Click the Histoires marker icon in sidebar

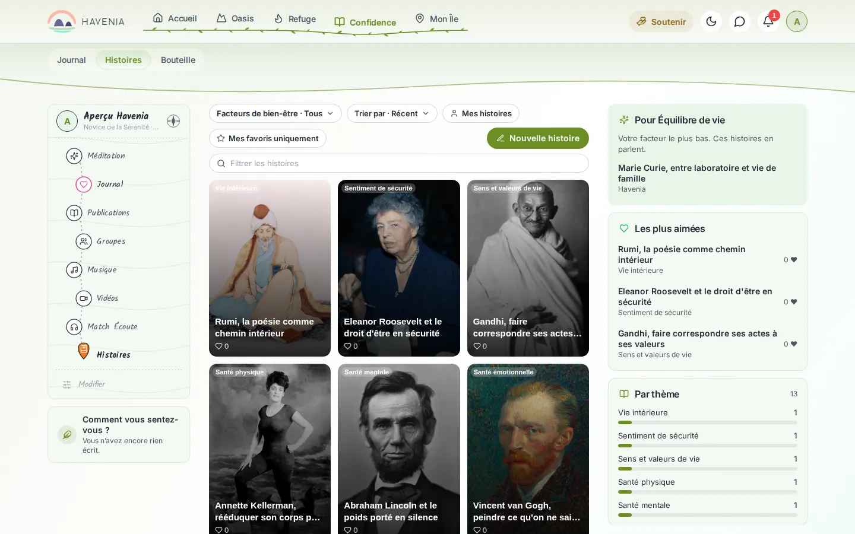(x=84, y=351)
